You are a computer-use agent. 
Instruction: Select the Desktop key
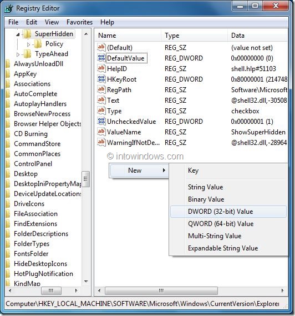(x=26, y=174)
